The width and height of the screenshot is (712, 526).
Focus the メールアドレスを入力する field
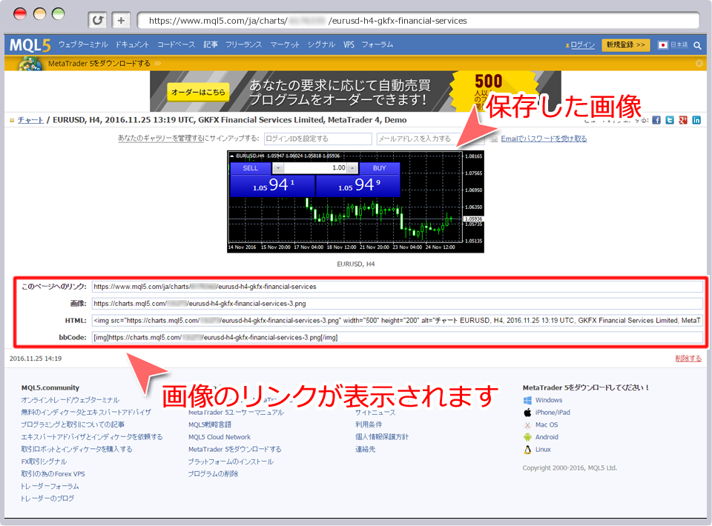coord(430,139)
